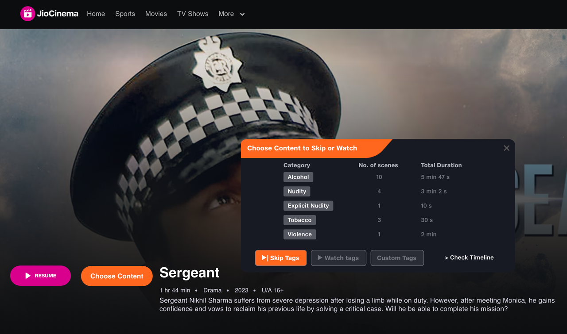The image size is (567, 334).
Task: Toggle the Violence category tag
Action: pyautogui.click(x=299, y=234)
